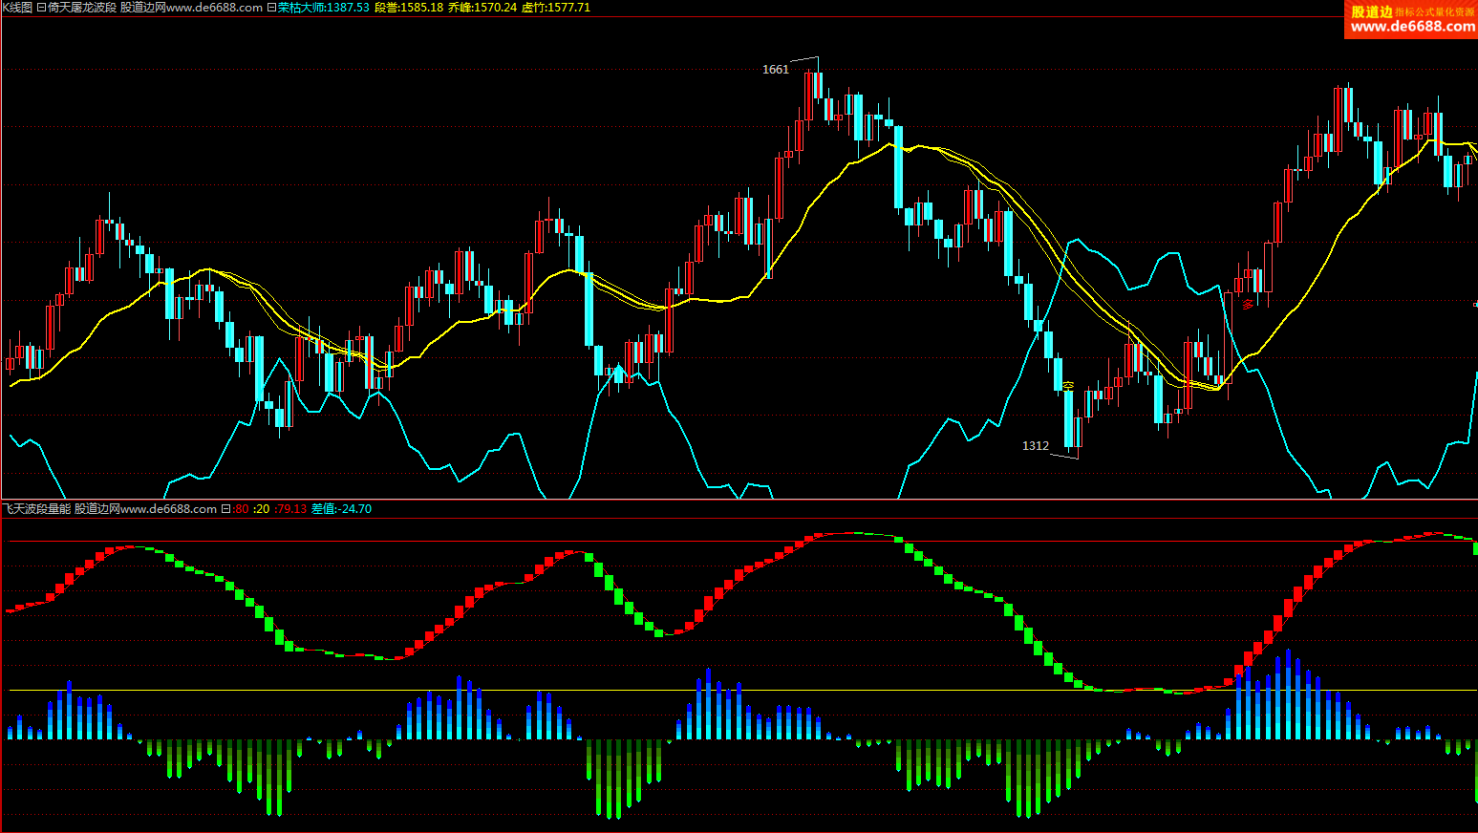Click the 1661 peak price label
This screenshot has width=1478, height=833.
[775, 70]
